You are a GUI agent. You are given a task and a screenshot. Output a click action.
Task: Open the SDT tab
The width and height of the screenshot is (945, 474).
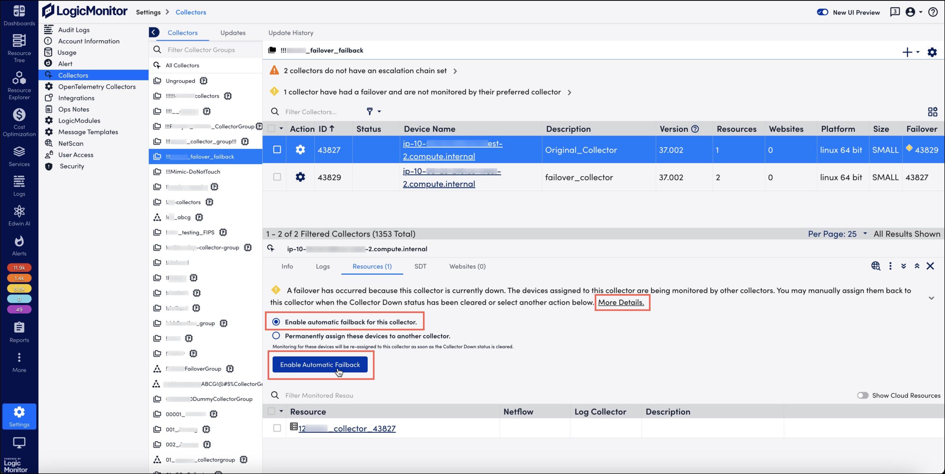coord(420,266)
